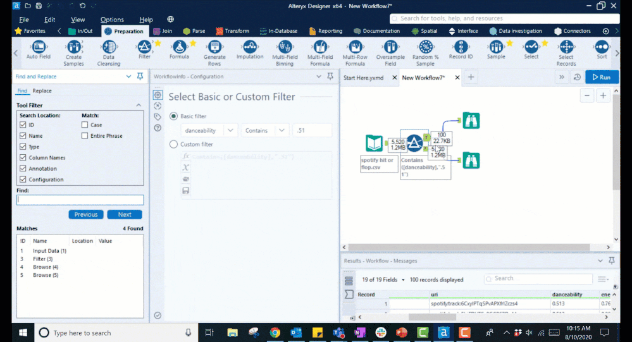
Task: Click the Find text input field
Action: click(x=80, y=200)
